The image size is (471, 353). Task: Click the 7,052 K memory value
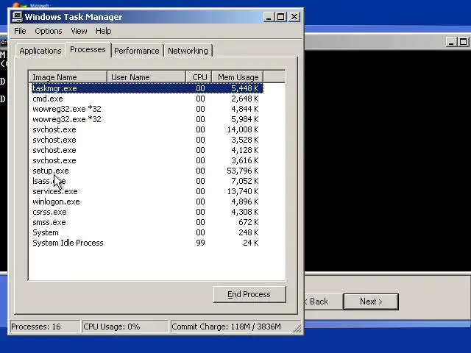245,181
